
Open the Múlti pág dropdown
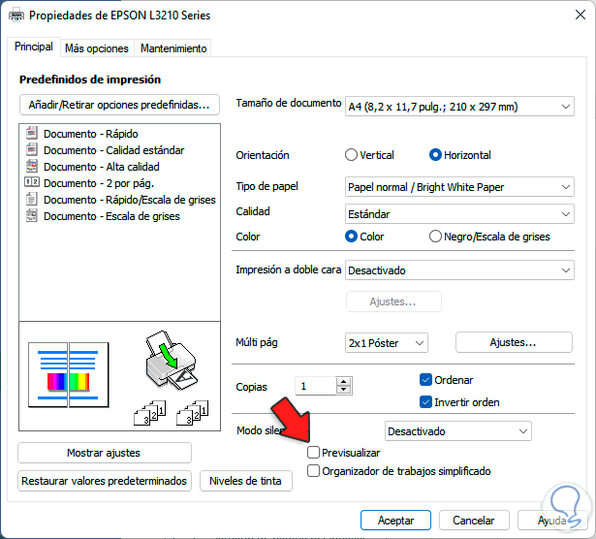pyautogui.click(x=387, y=343)
